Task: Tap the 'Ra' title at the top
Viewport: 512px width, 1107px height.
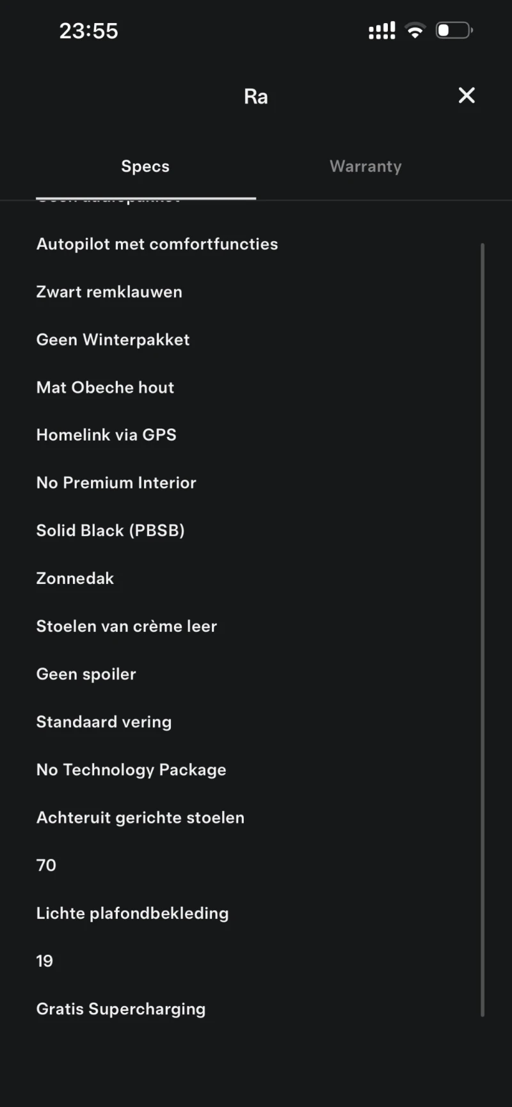Action: tap(256, 97)
